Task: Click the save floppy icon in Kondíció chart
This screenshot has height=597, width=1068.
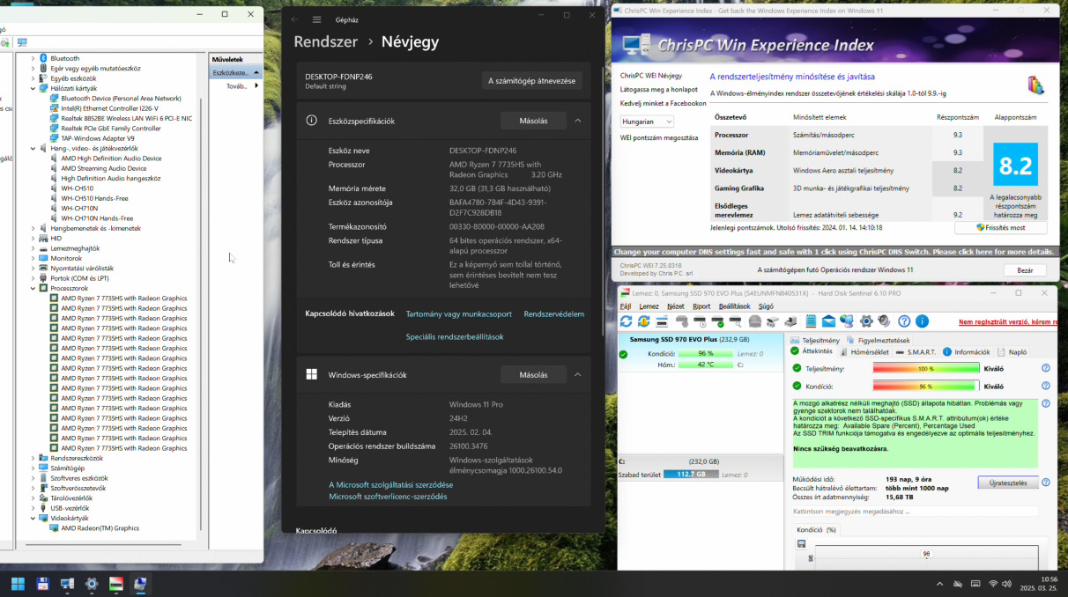Action: point(801,544)
